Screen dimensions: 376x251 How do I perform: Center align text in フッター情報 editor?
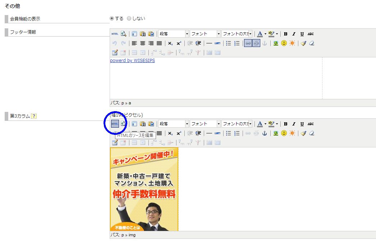(143, 43)
